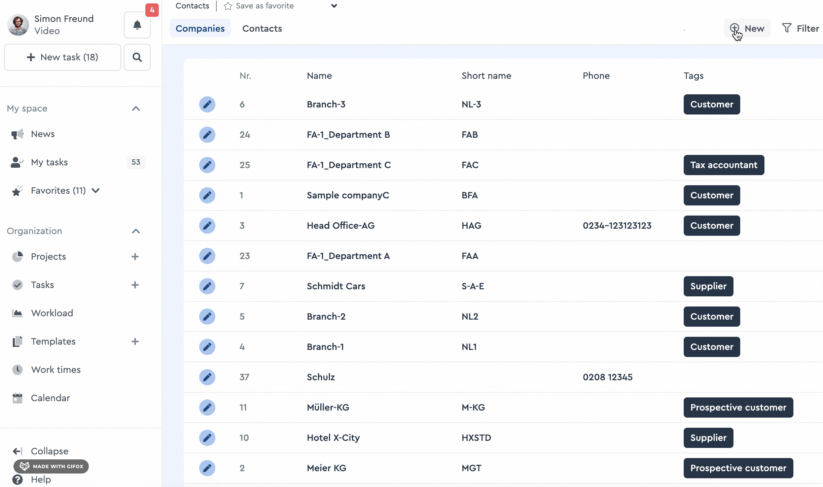Collapse the Organization section chevron
The height and width of the screenshot is (487, 823).
(x=136, y=231)
